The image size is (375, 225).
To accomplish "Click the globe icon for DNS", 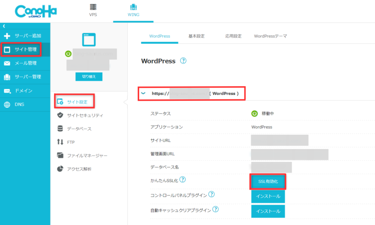I will click(x=7, y=104).
